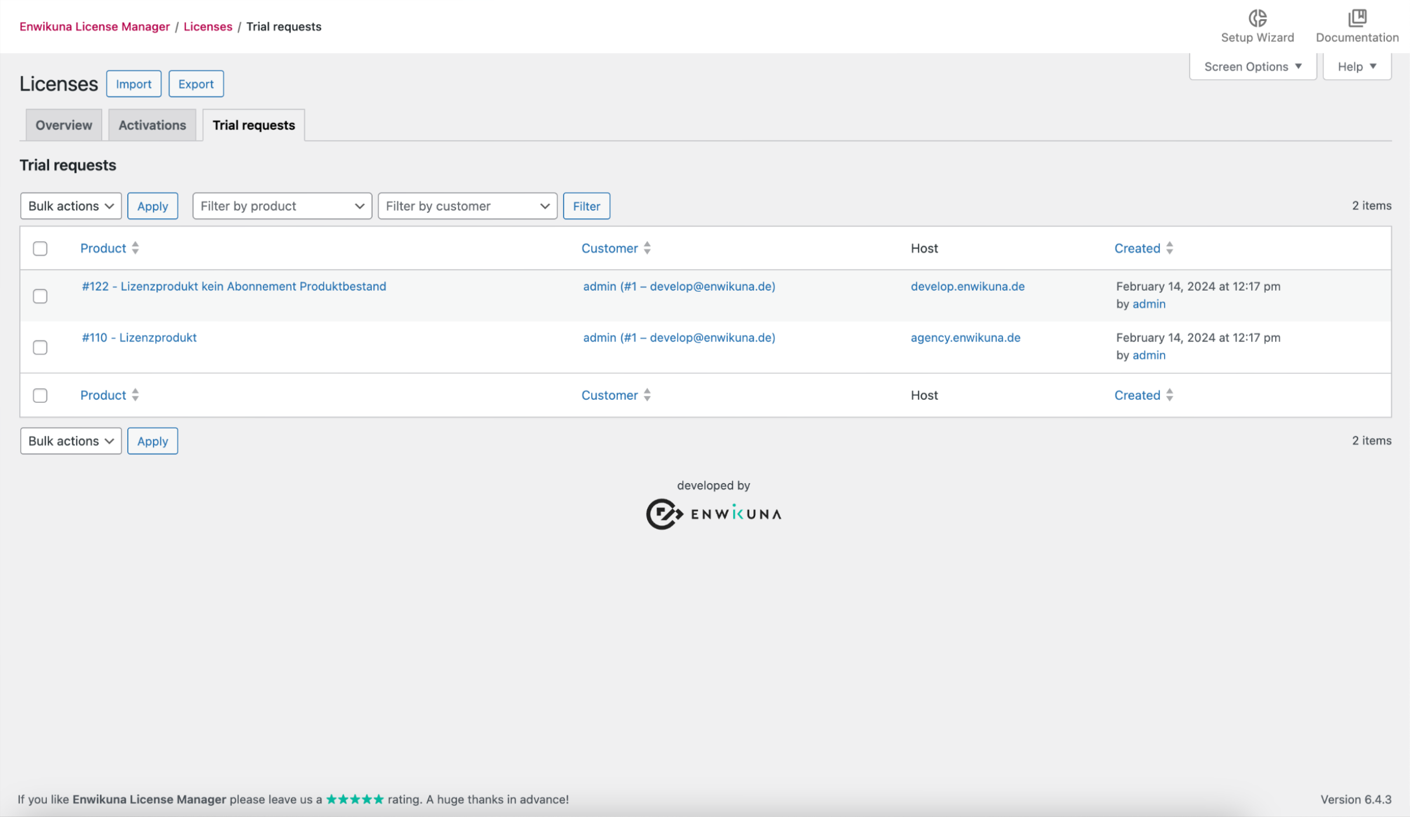Viewport: 1410px width, 817px height.
Task: Click bottom 'Host' column header
Action: click(924, 395)
